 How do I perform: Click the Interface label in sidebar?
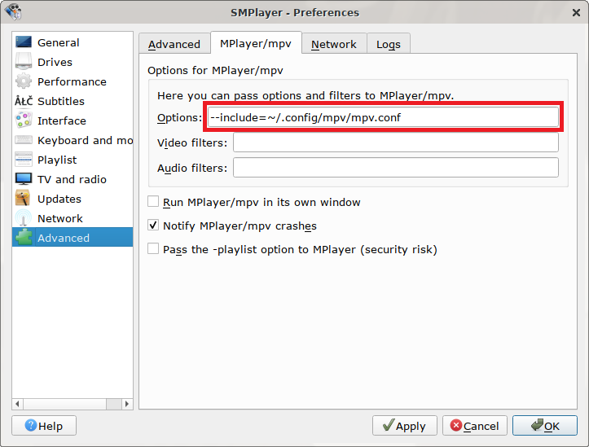click(x=62, y=121)
